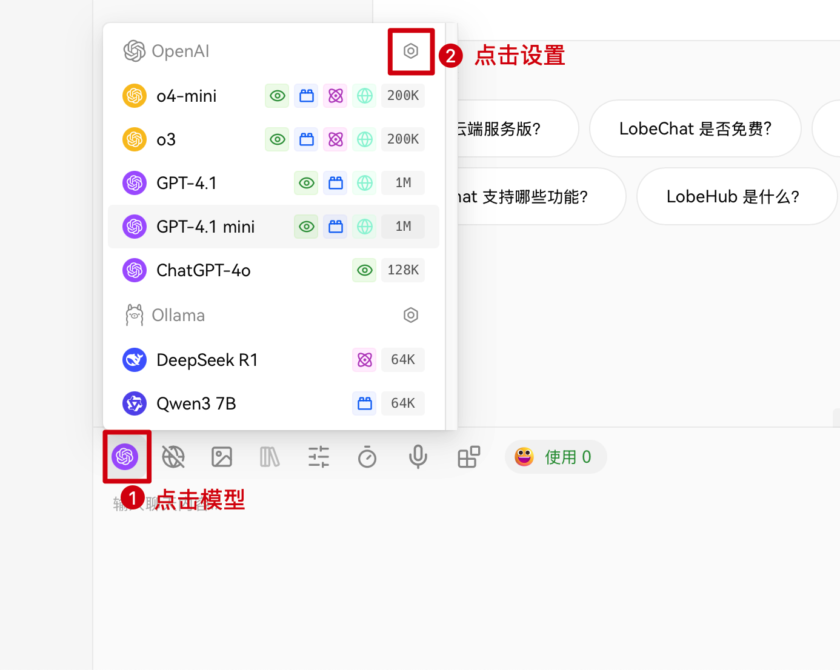The image size is (840, 670).
Task: Click the Ollama provider settings gear
Action: click(x=411, y=315)
